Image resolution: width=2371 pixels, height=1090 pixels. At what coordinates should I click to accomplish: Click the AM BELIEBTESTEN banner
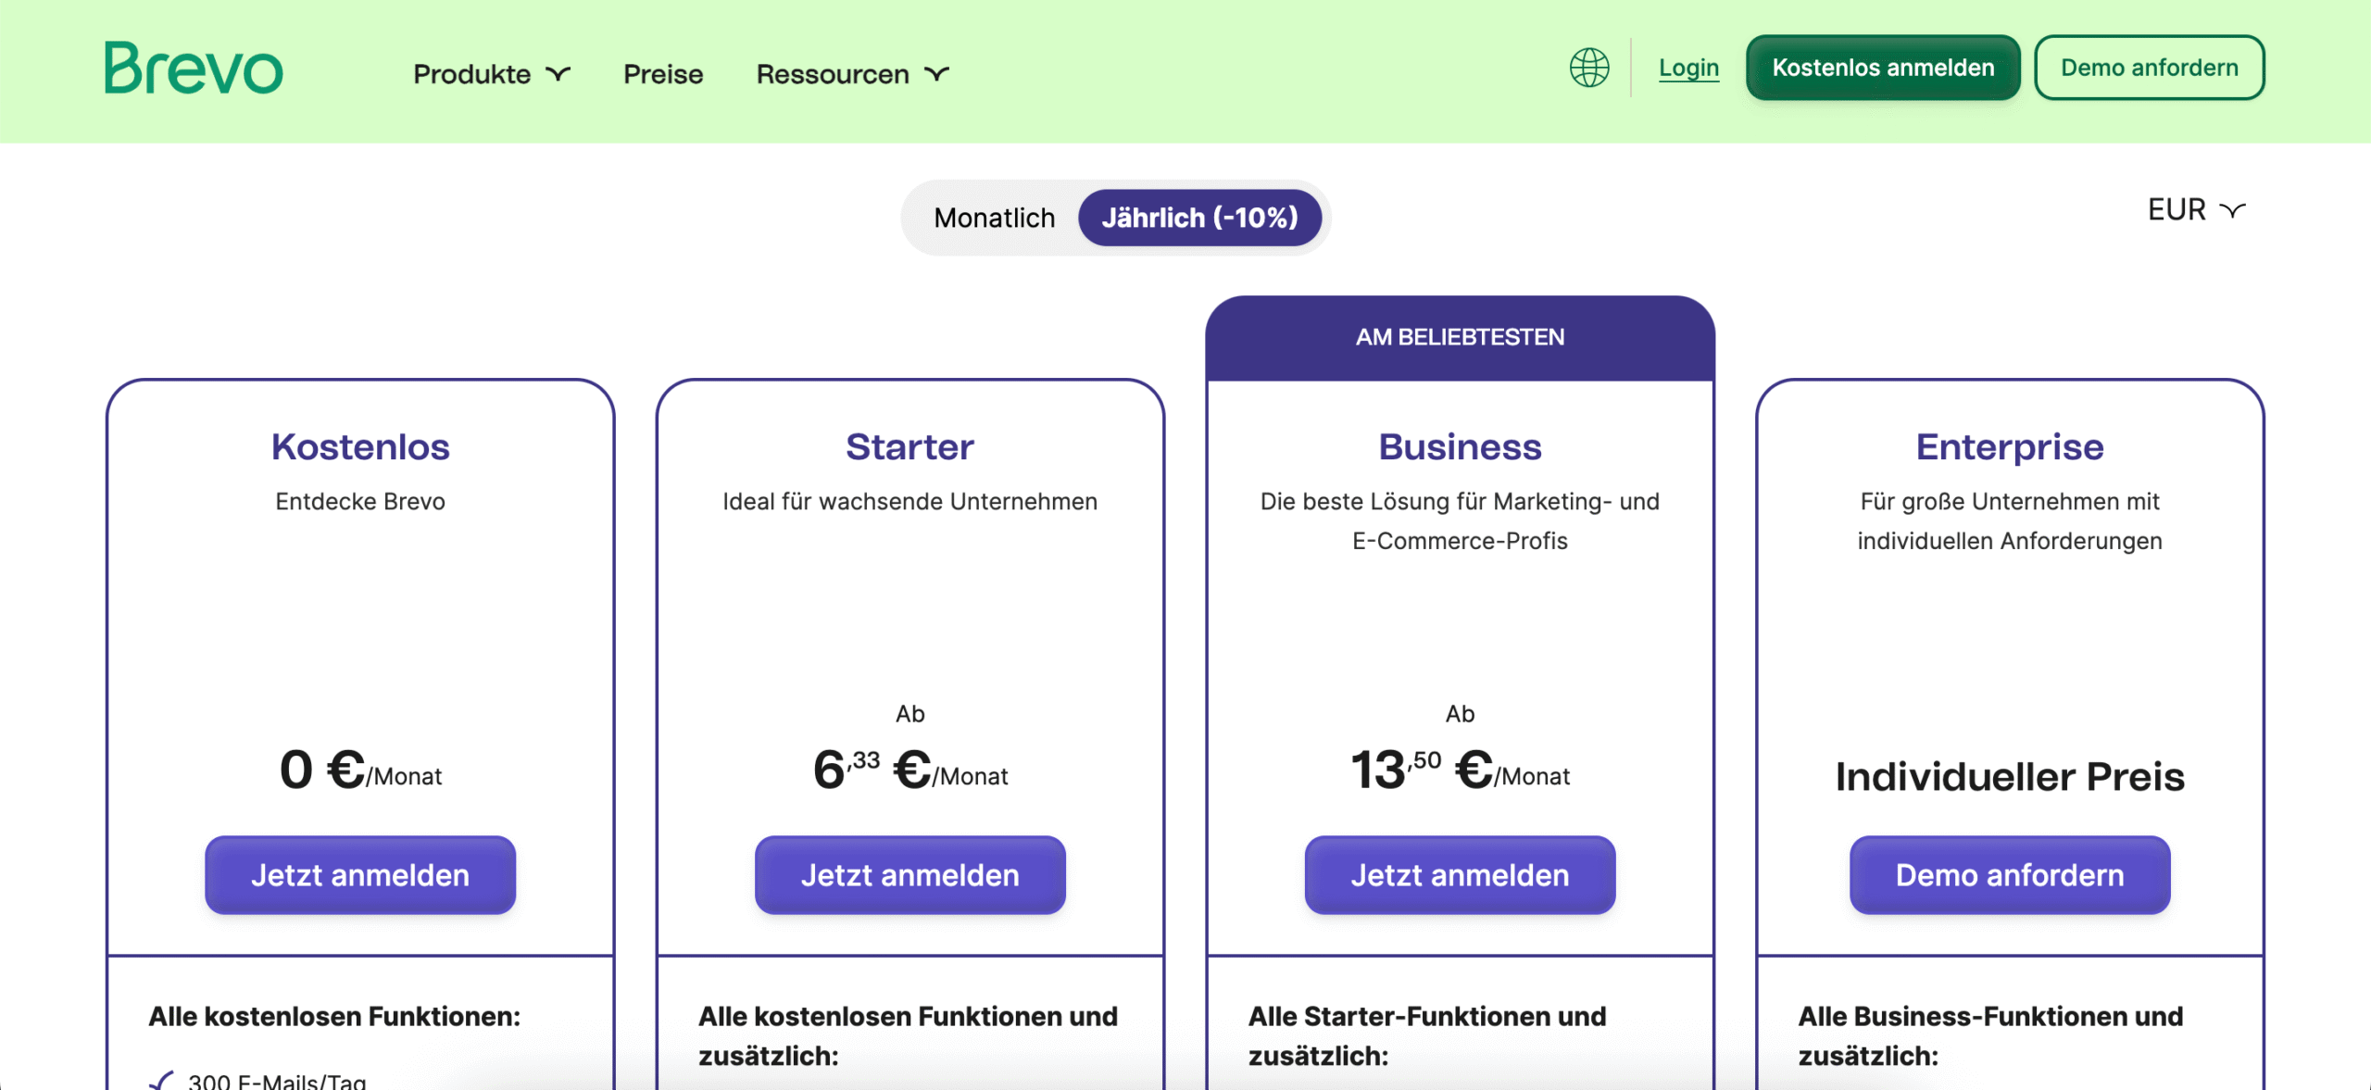pyautogui.click(x=1460, y=338)
